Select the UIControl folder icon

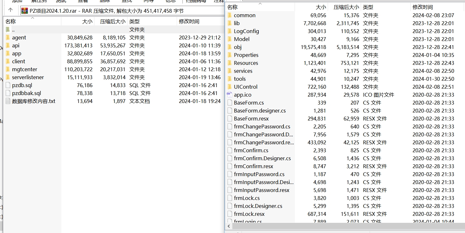pos(230,87)
